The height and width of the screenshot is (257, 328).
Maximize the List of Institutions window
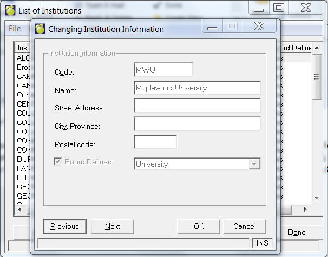(x=278, y=8)
